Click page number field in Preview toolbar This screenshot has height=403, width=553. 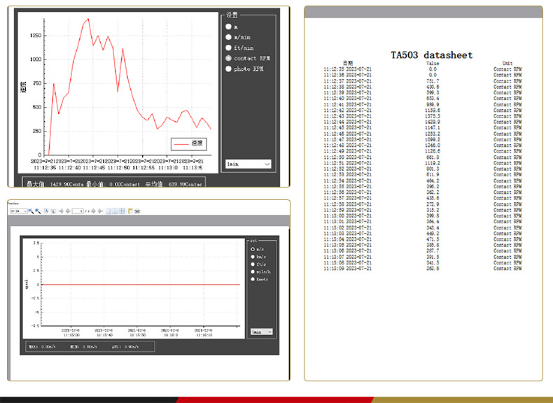[x=77, y=211]
